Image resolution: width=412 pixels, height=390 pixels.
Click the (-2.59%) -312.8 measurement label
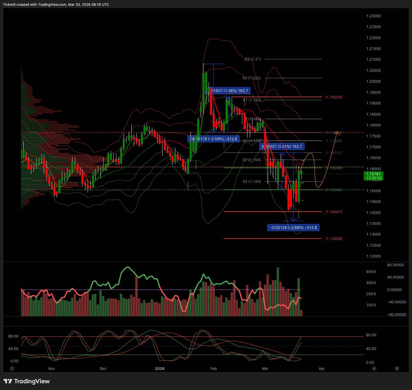pyautogui.click(x=213, y=139)
